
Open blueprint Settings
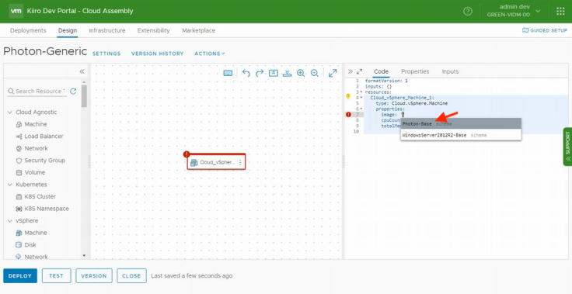pos(106,54)
